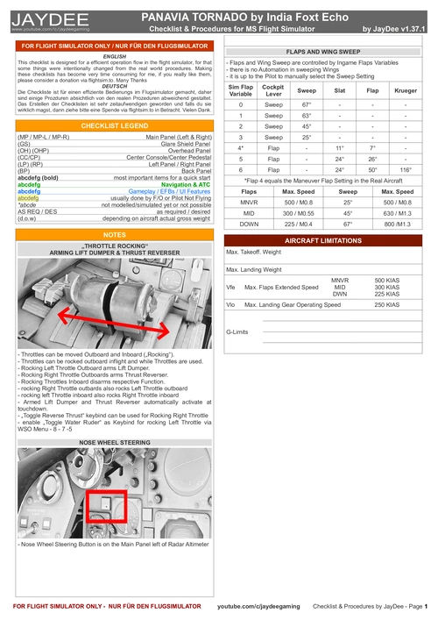Select the AIRCRAFT LIMITATIONS header bar
The width and height of the screenshot is (438, 620).
(323, 240)
